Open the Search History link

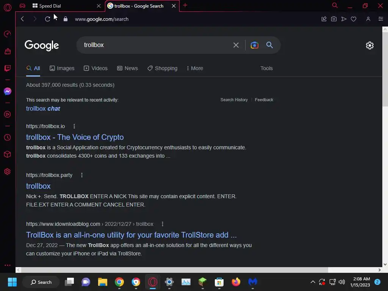pyautogui.click(x=234, y=100)
